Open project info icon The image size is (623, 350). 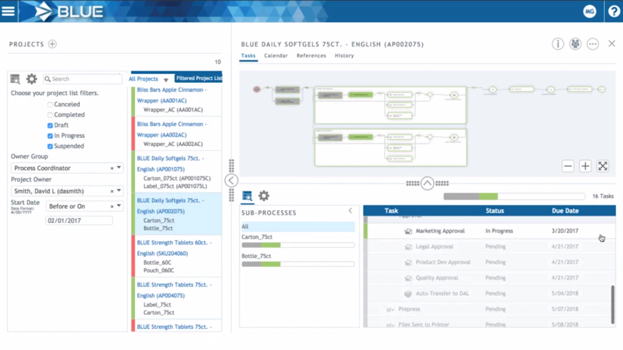[x=558, y=44]
